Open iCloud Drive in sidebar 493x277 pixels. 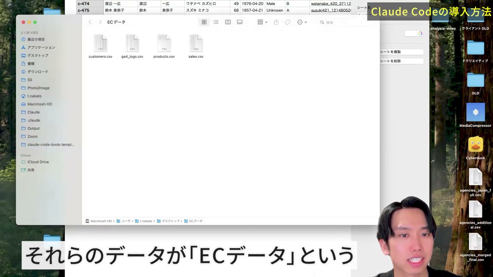point(38,162)
